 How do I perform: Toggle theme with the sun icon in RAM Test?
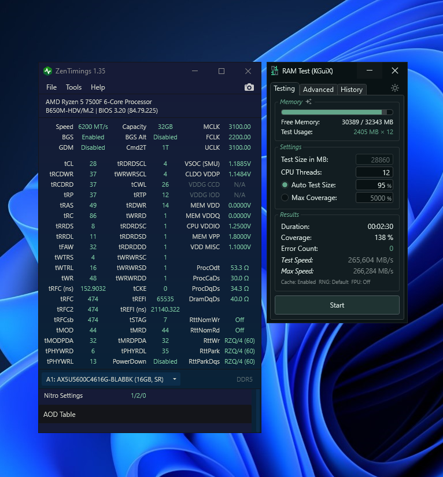394,88
